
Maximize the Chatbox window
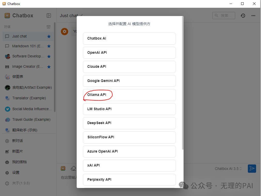point(242,4)
